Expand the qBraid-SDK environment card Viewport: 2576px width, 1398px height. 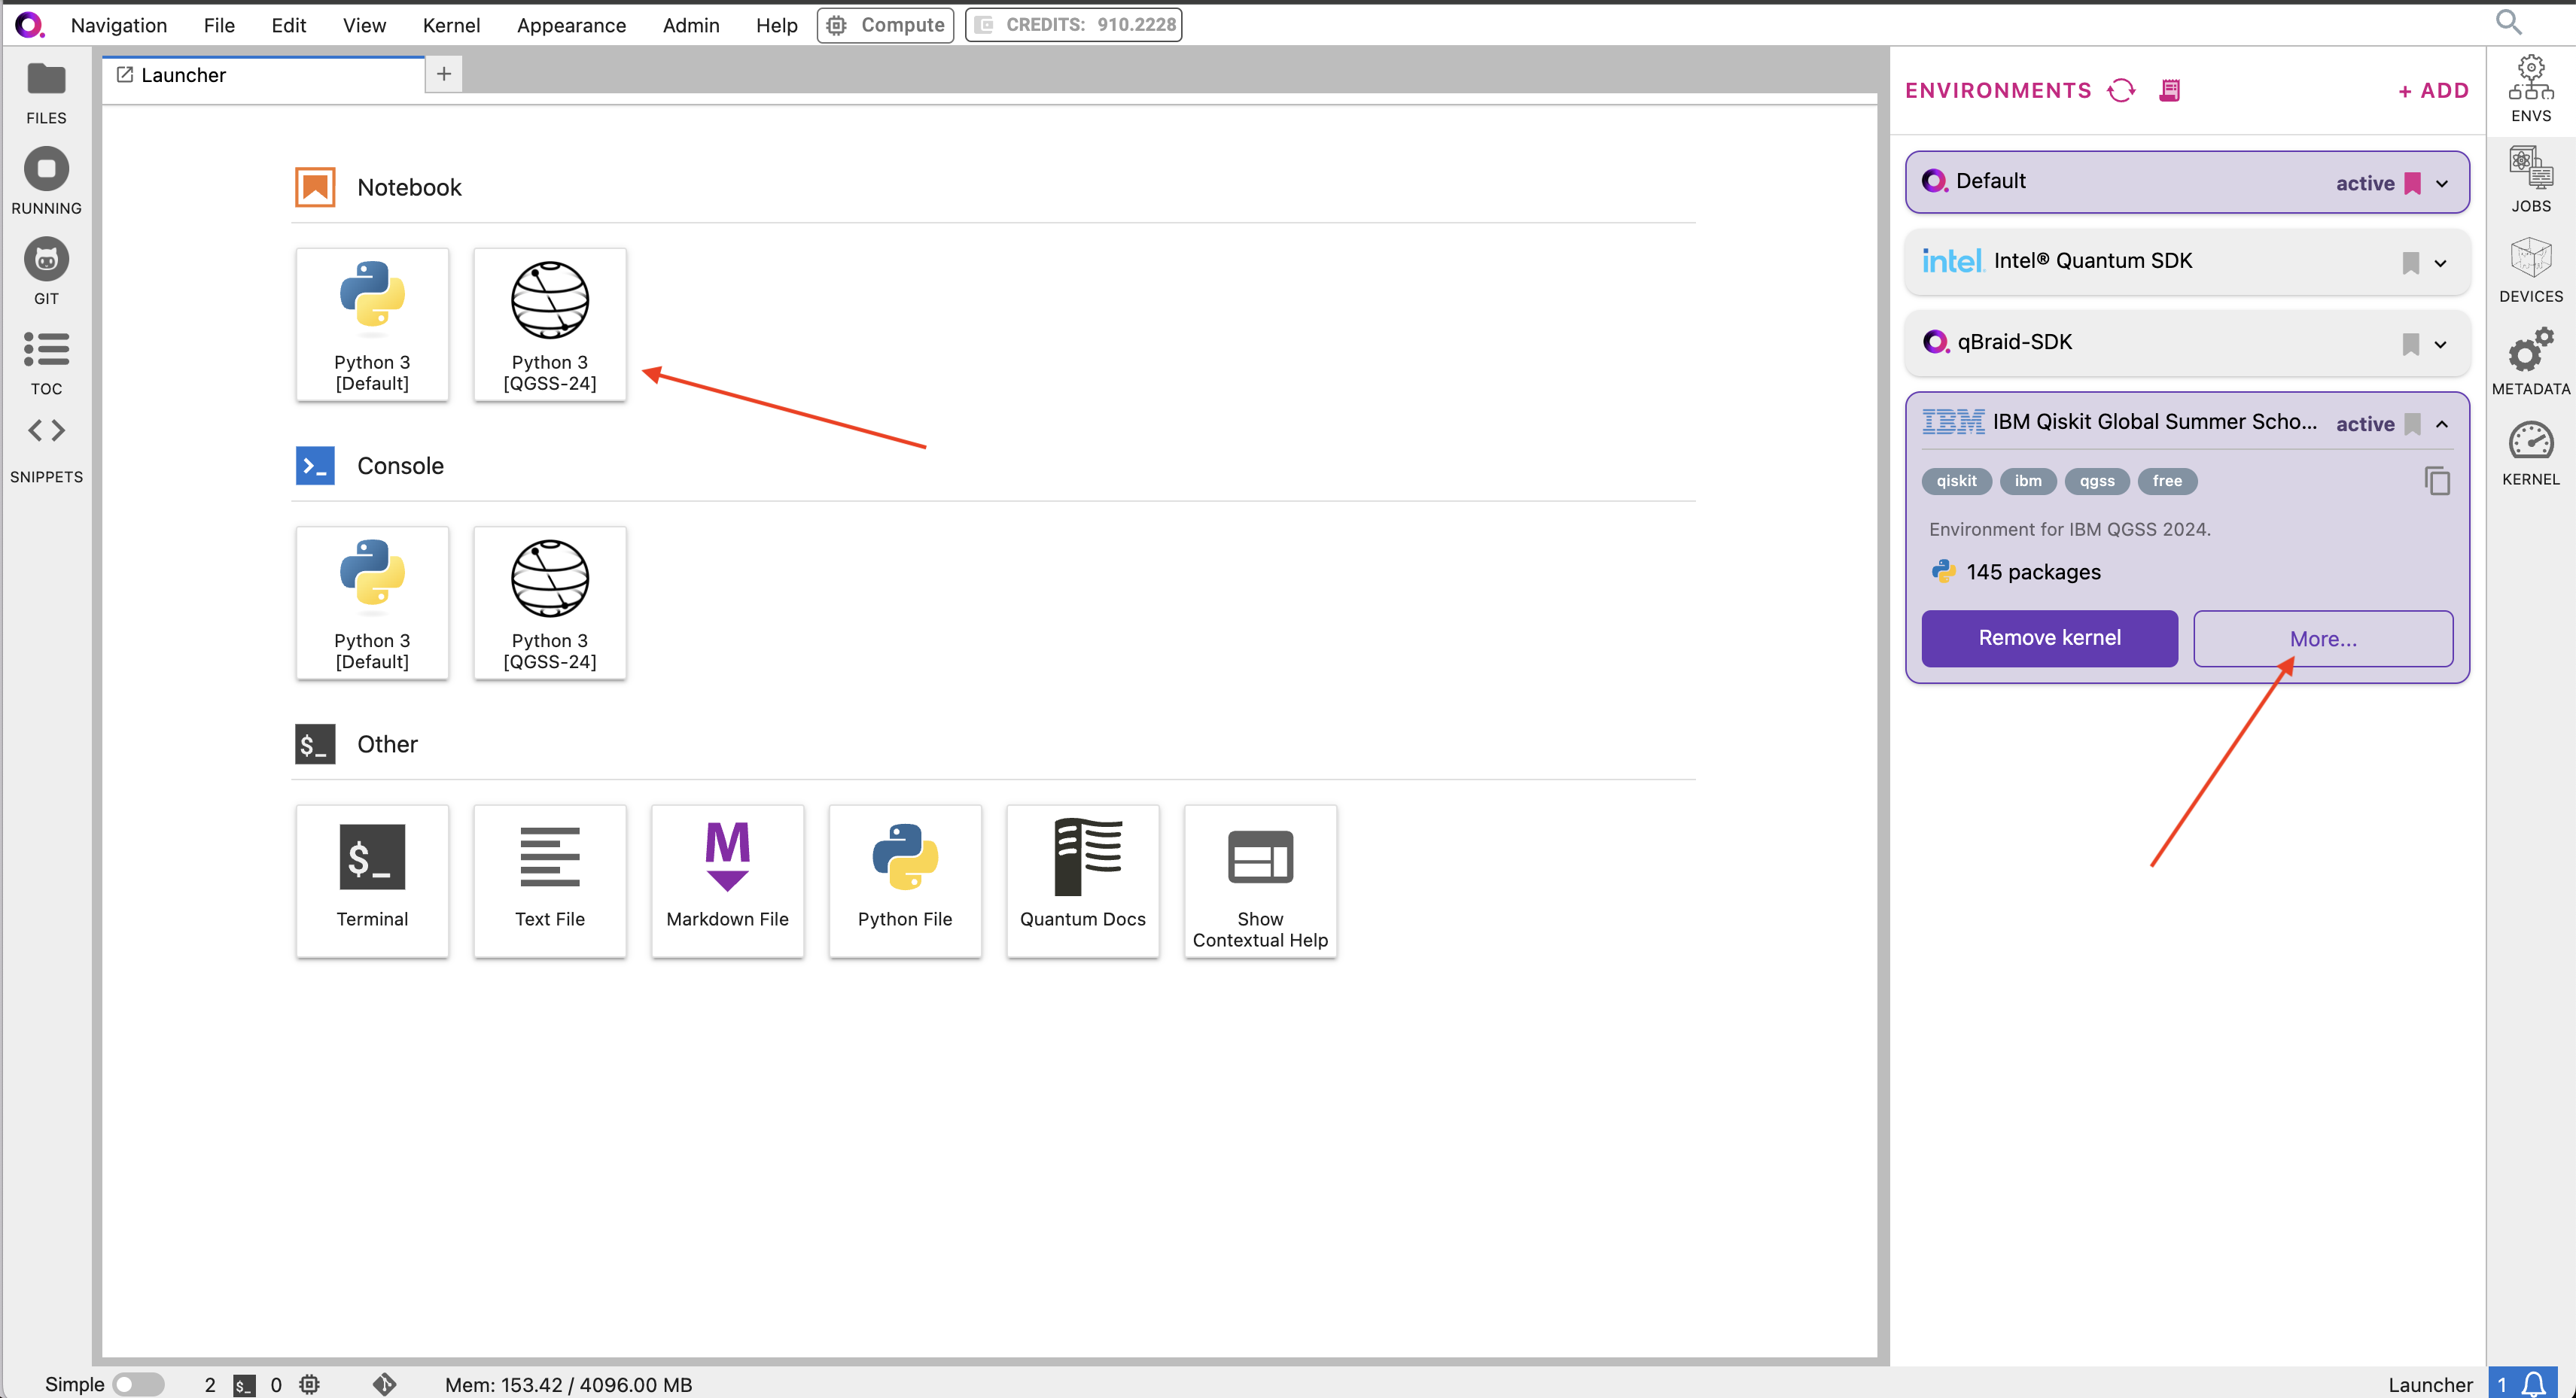[x=2441, y=344]
